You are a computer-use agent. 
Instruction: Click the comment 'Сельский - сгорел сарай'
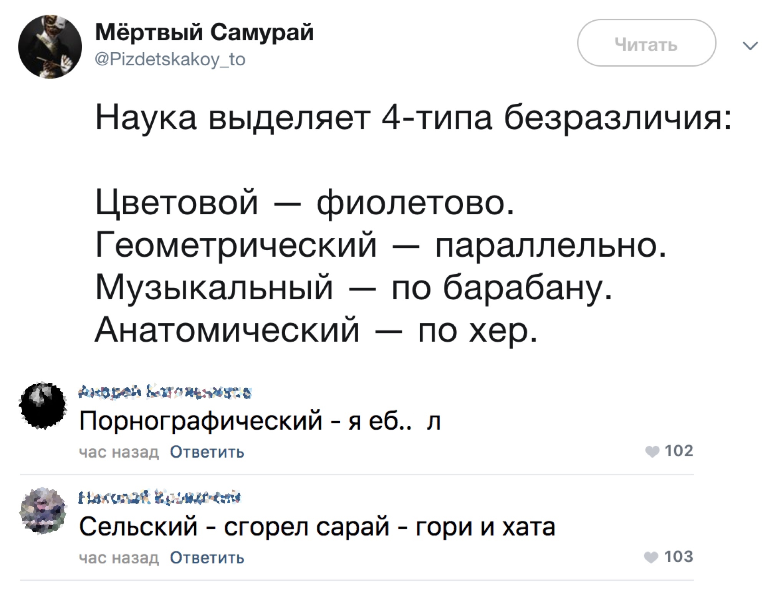tap(317, 527)
